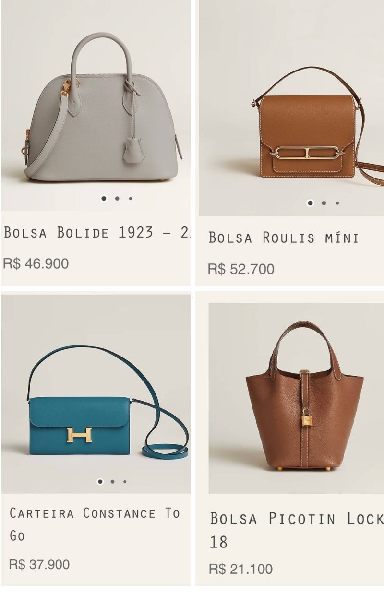Open the brown Picotin Lock 18 bag image
This screenshot has width=384, height=595.
click(296, 398)
